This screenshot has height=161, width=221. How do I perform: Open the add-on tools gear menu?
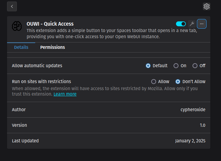[207, 6]
